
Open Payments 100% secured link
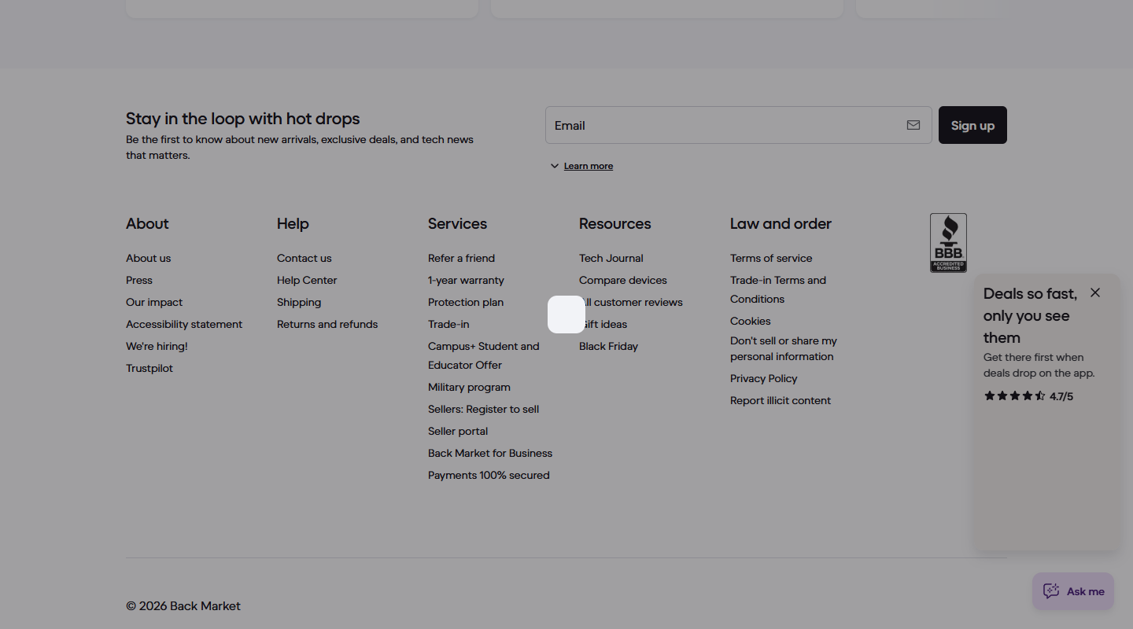tap(489, 475)
